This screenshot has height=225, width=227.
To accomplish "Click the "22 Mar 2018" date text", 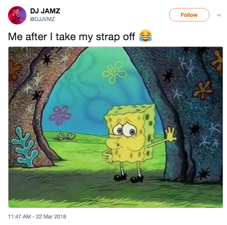I will pyautogui.click(x=51, y=217).
